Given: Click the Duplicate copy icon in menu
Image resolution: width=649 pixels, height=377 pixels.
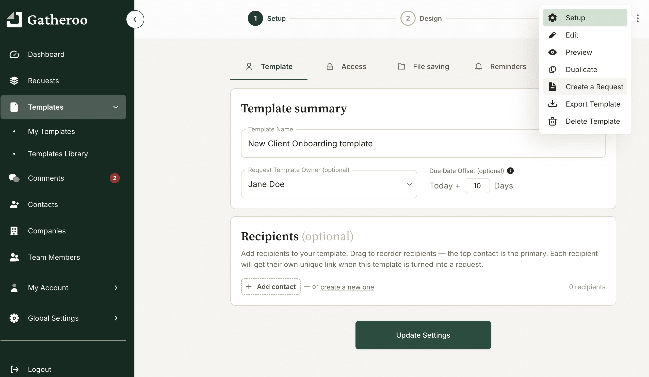Looking at the screenshot, I should coord(553,70).
